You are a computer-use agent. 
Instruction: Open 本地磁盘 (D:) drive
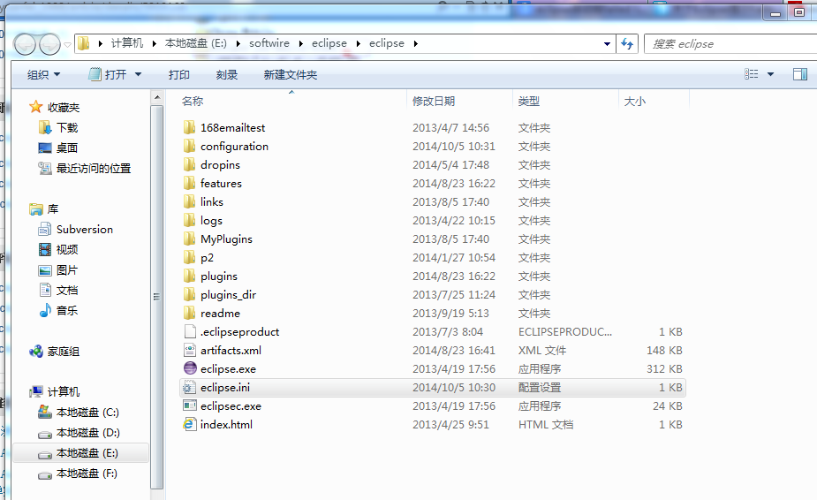88,433
